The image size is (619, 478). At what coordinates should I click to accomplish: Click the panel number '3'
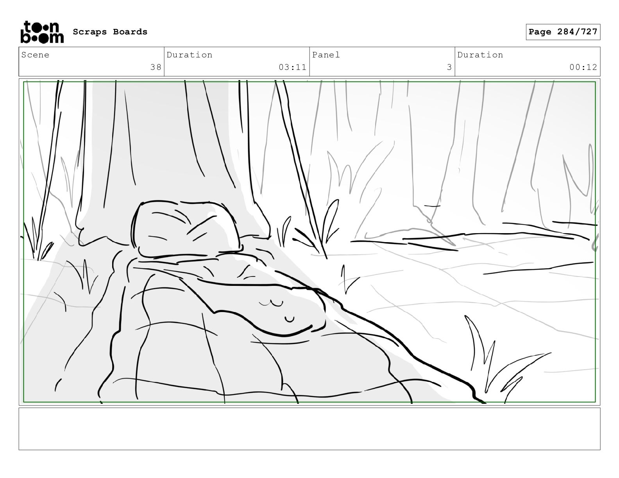click(x=449, y=67)
